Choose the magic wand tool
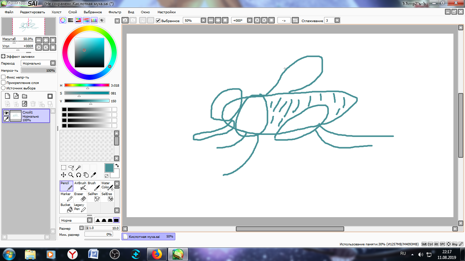This screenshot has height=261, width=465. [x=79, y=167]
